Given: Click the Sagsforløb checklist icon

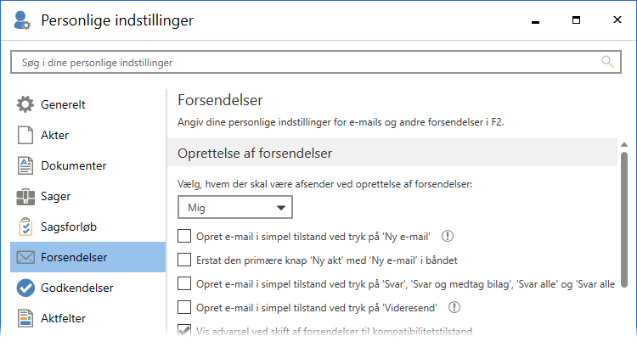Looking at the screenshot, I should [x=25, y=227].
